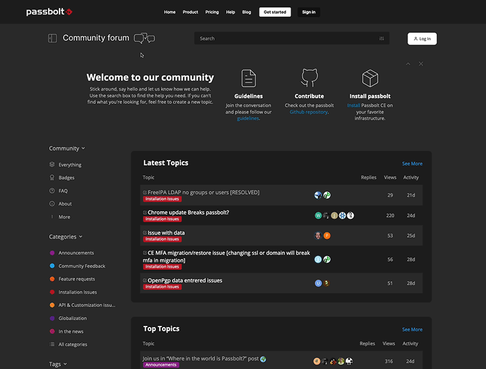Focus the Search field

[292, 38]
